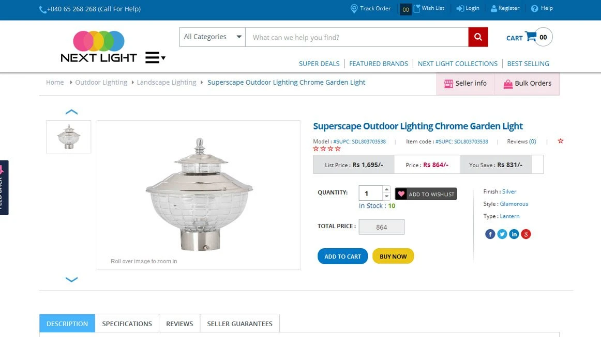
Task: Increase quantity with the up arrow
Action: (386, 189)
